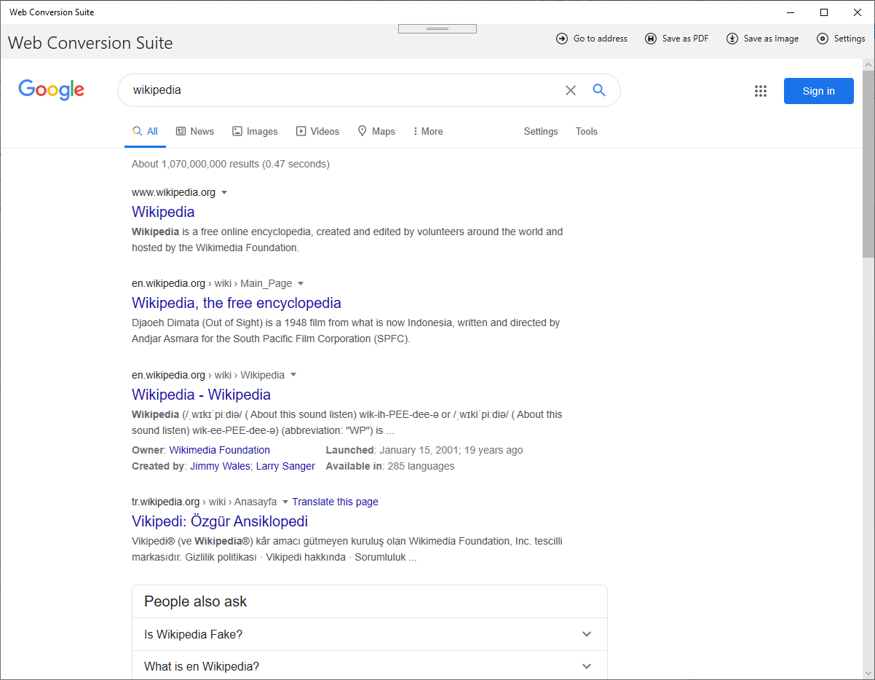Open the Larry Sanger link
This screenshot has width=875, height=680.
click(x=285, y=466)
